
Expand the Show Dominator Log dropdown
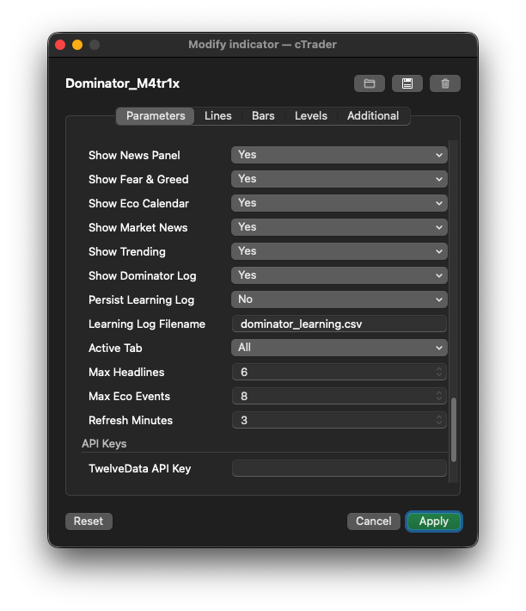coord(339,275)
